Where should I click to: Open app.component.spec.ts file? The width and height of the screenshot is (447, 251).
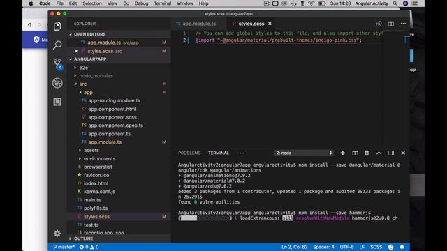[x=115, y=125]
